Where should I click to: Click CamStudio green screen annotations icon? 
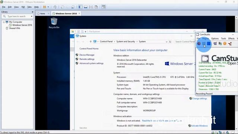(x=220, y=44)
